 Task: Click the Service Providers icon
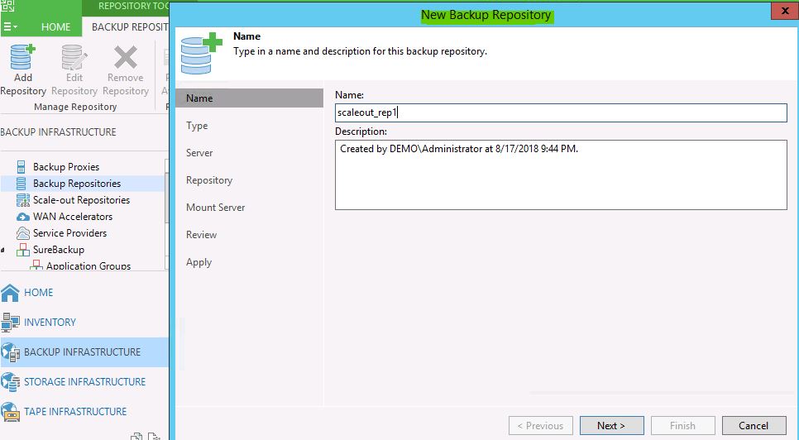pyautogui.click(x=23, y=233)
